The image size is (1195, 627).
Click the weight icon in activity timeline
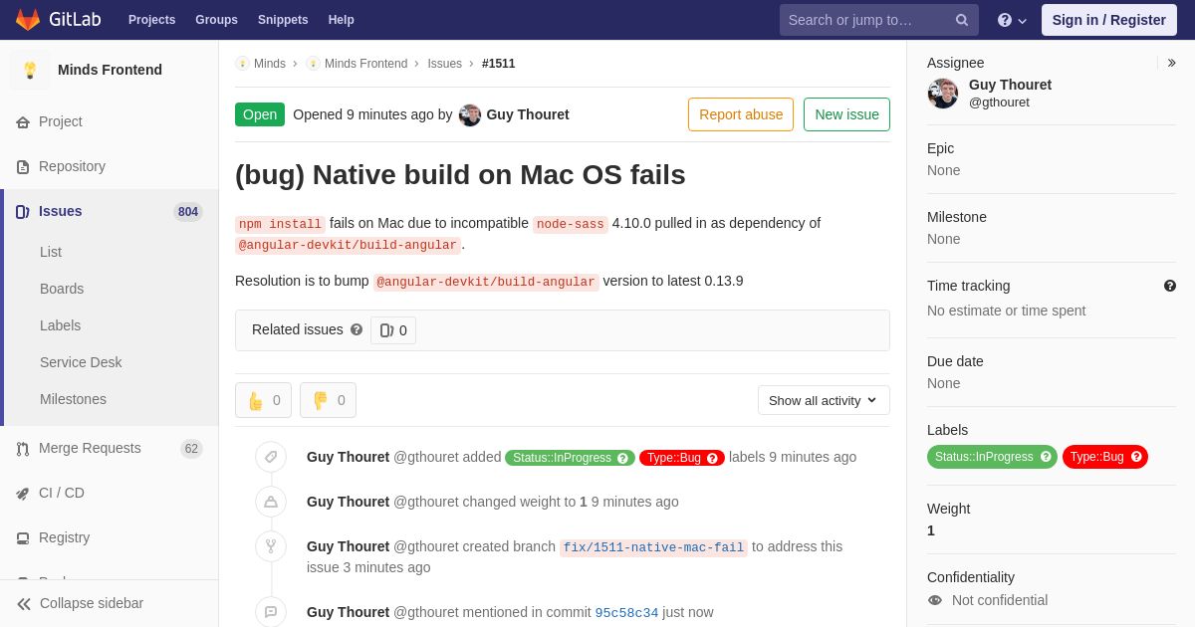[271, 502]
